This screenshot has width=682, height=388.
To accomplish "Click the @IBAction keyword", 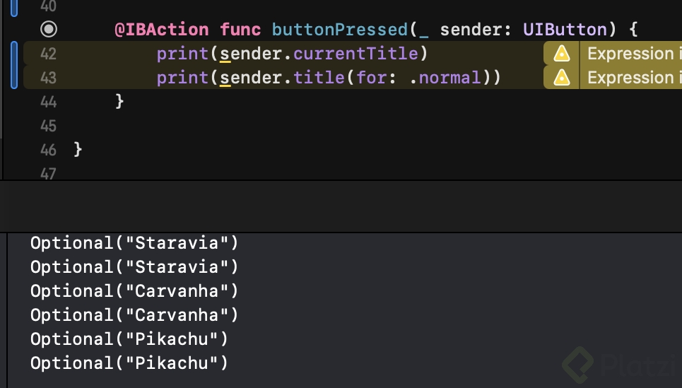I will [162, 30].
